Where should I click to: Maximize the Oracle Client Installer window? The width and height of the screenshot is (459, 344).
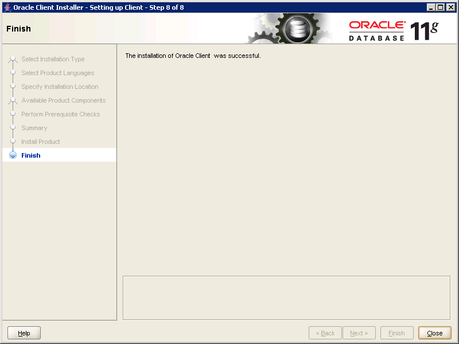point(440,7)
